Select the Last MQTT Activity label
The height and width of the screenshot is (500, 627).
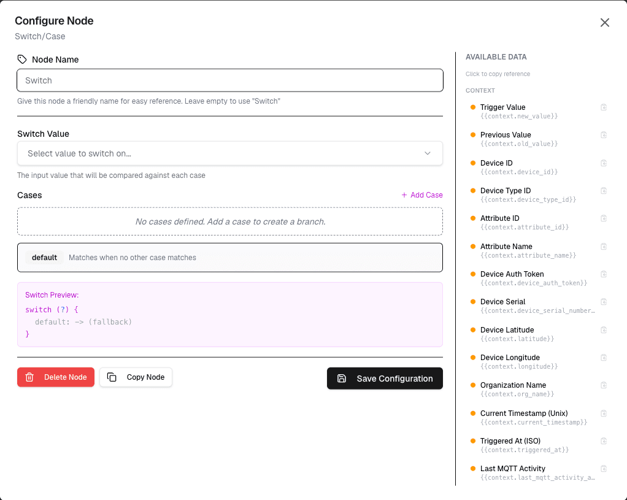pyautogui.click(x=513, y=468)
